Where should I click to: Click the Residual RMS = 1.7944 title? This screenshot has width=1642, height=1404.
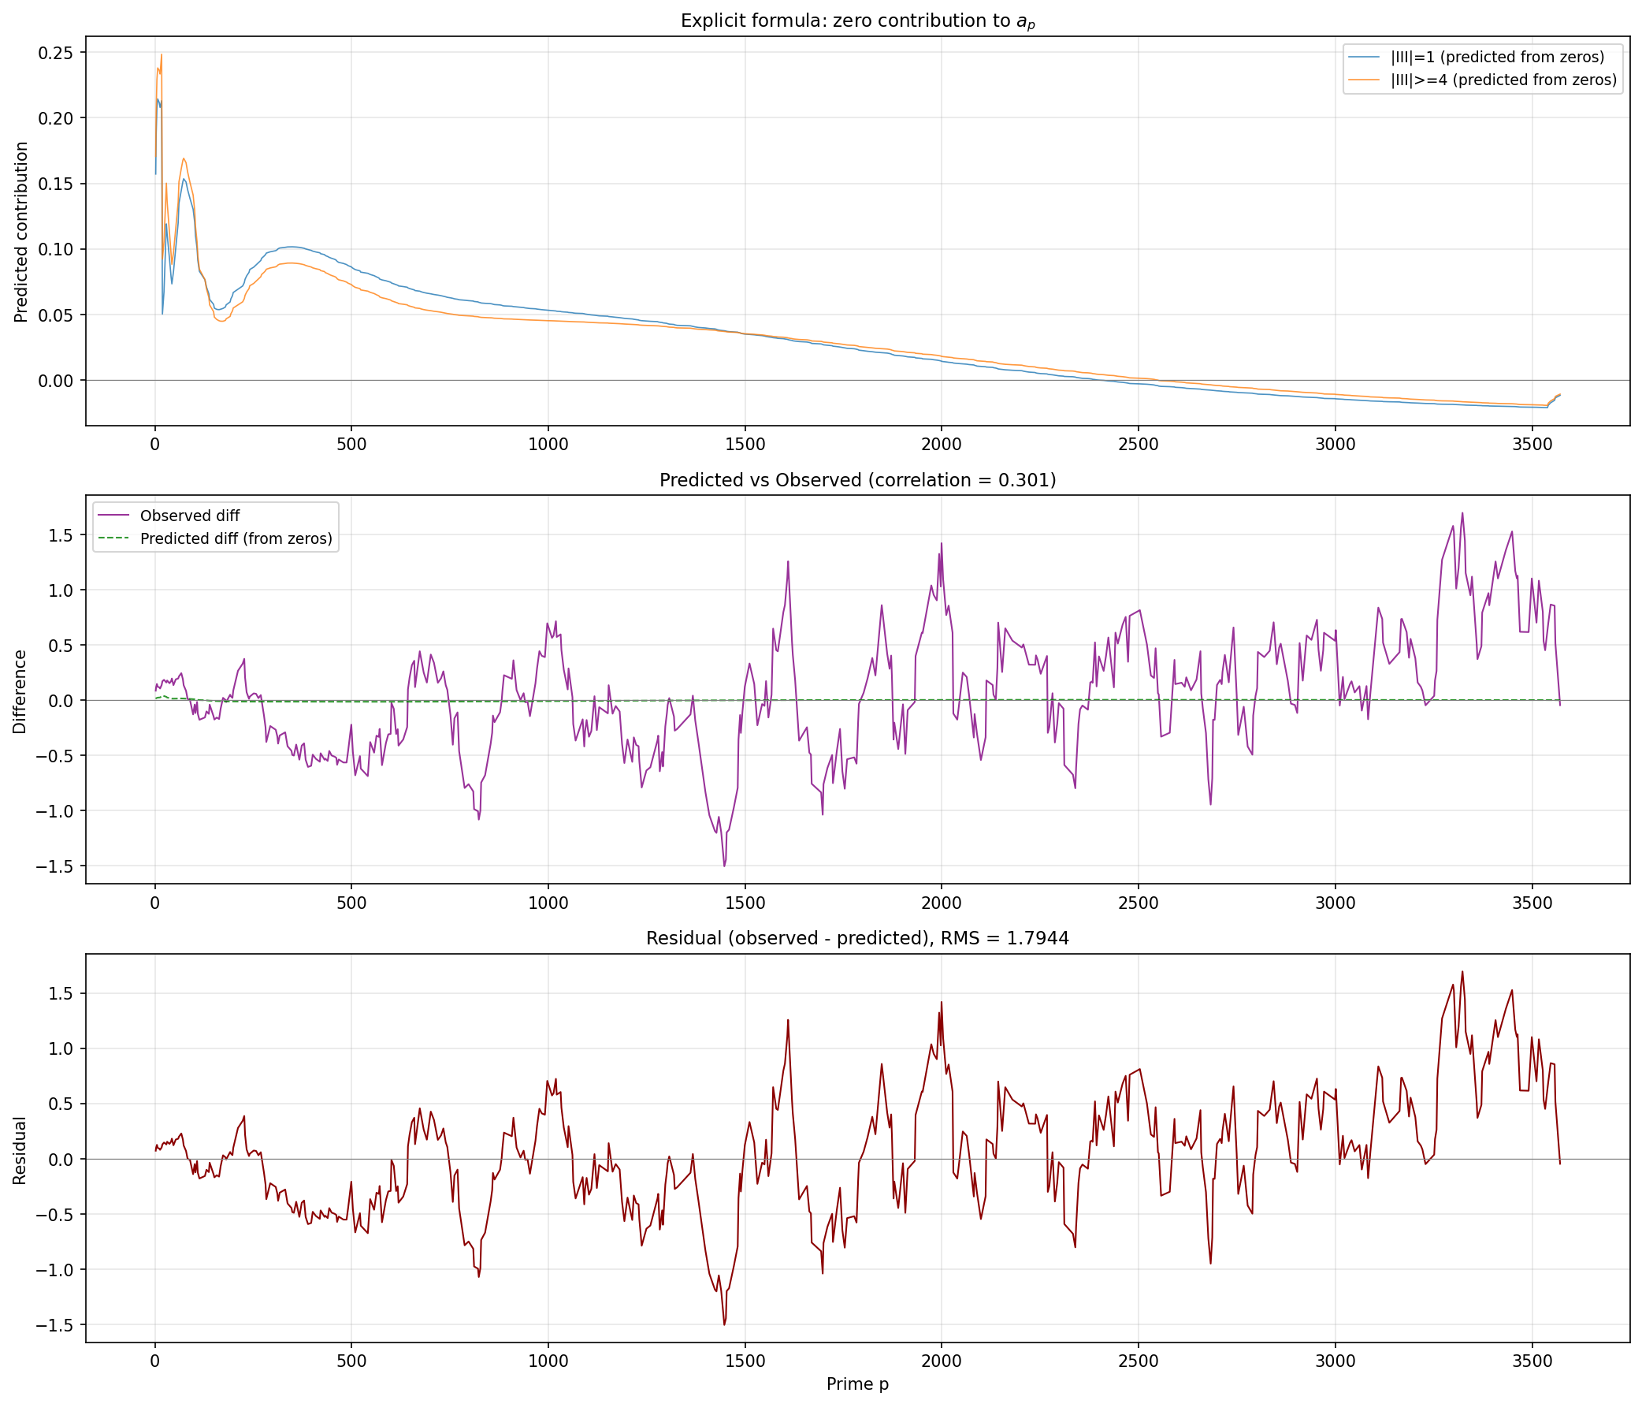pyautogui.click(x=857, y=939)
